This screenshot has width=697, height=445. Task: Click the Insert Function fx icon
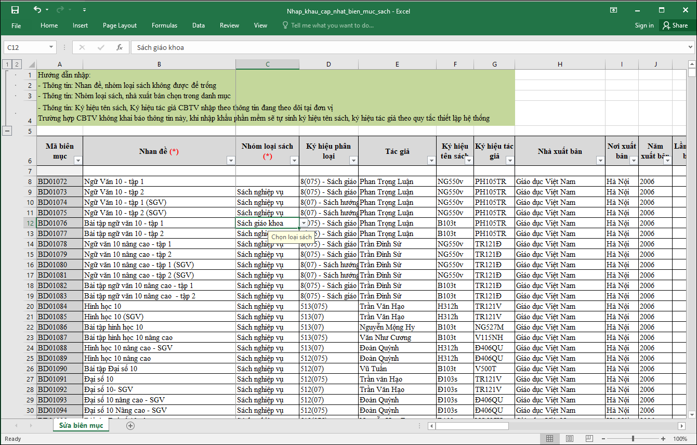pyautogui.click(x=120, y=47)
